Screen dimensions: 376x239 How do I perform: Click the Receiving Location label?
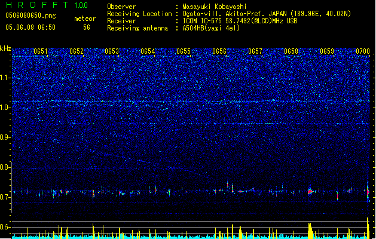139,14
